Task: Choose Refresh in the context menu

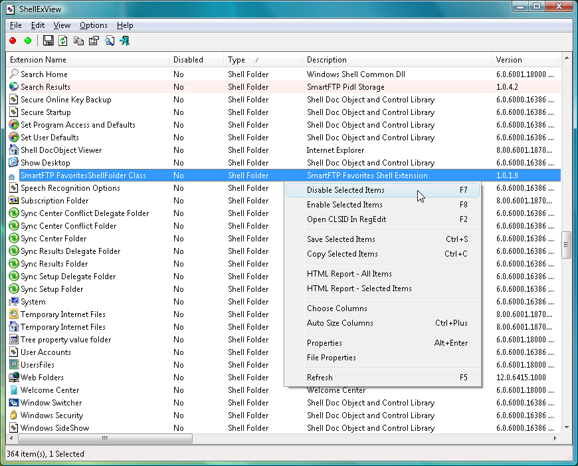Action: (x=383, y=378)
